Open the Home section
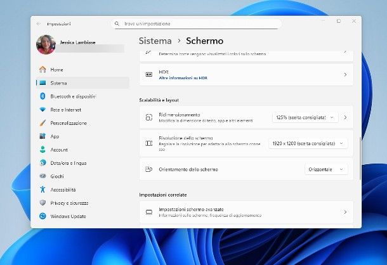The image size is (387, 265). point(82,70)
